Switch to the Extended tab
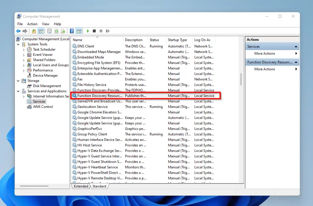 (81, 186)
